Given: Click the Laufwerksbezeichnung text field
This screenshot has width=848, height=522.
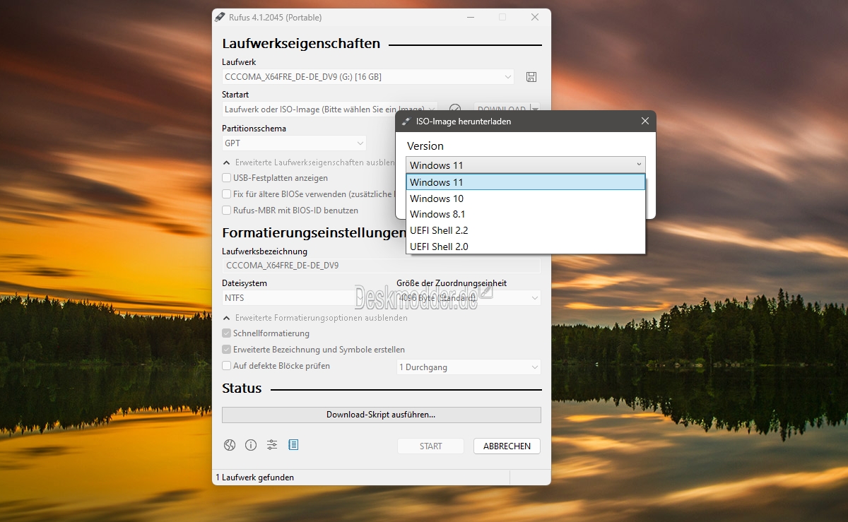Looking at the screenshot, I should [x=381, y=266].
